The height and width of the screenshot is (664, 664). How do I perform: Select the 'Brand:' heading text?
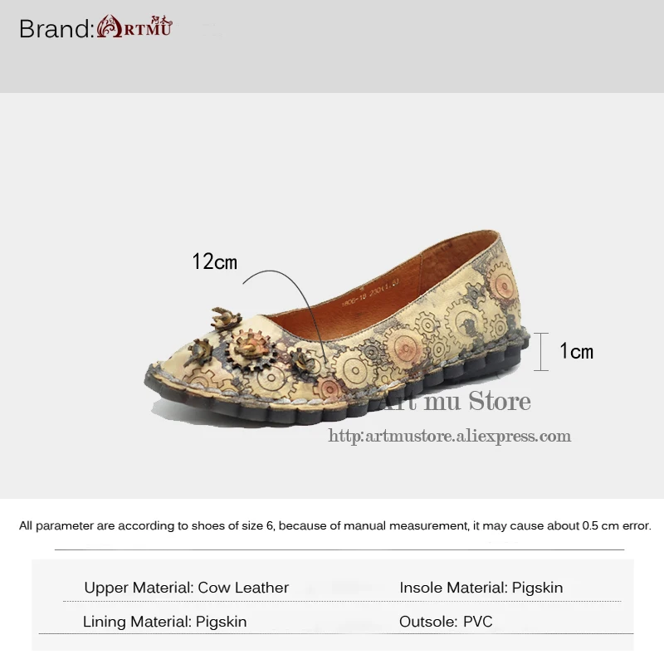(x=56, y=29)
